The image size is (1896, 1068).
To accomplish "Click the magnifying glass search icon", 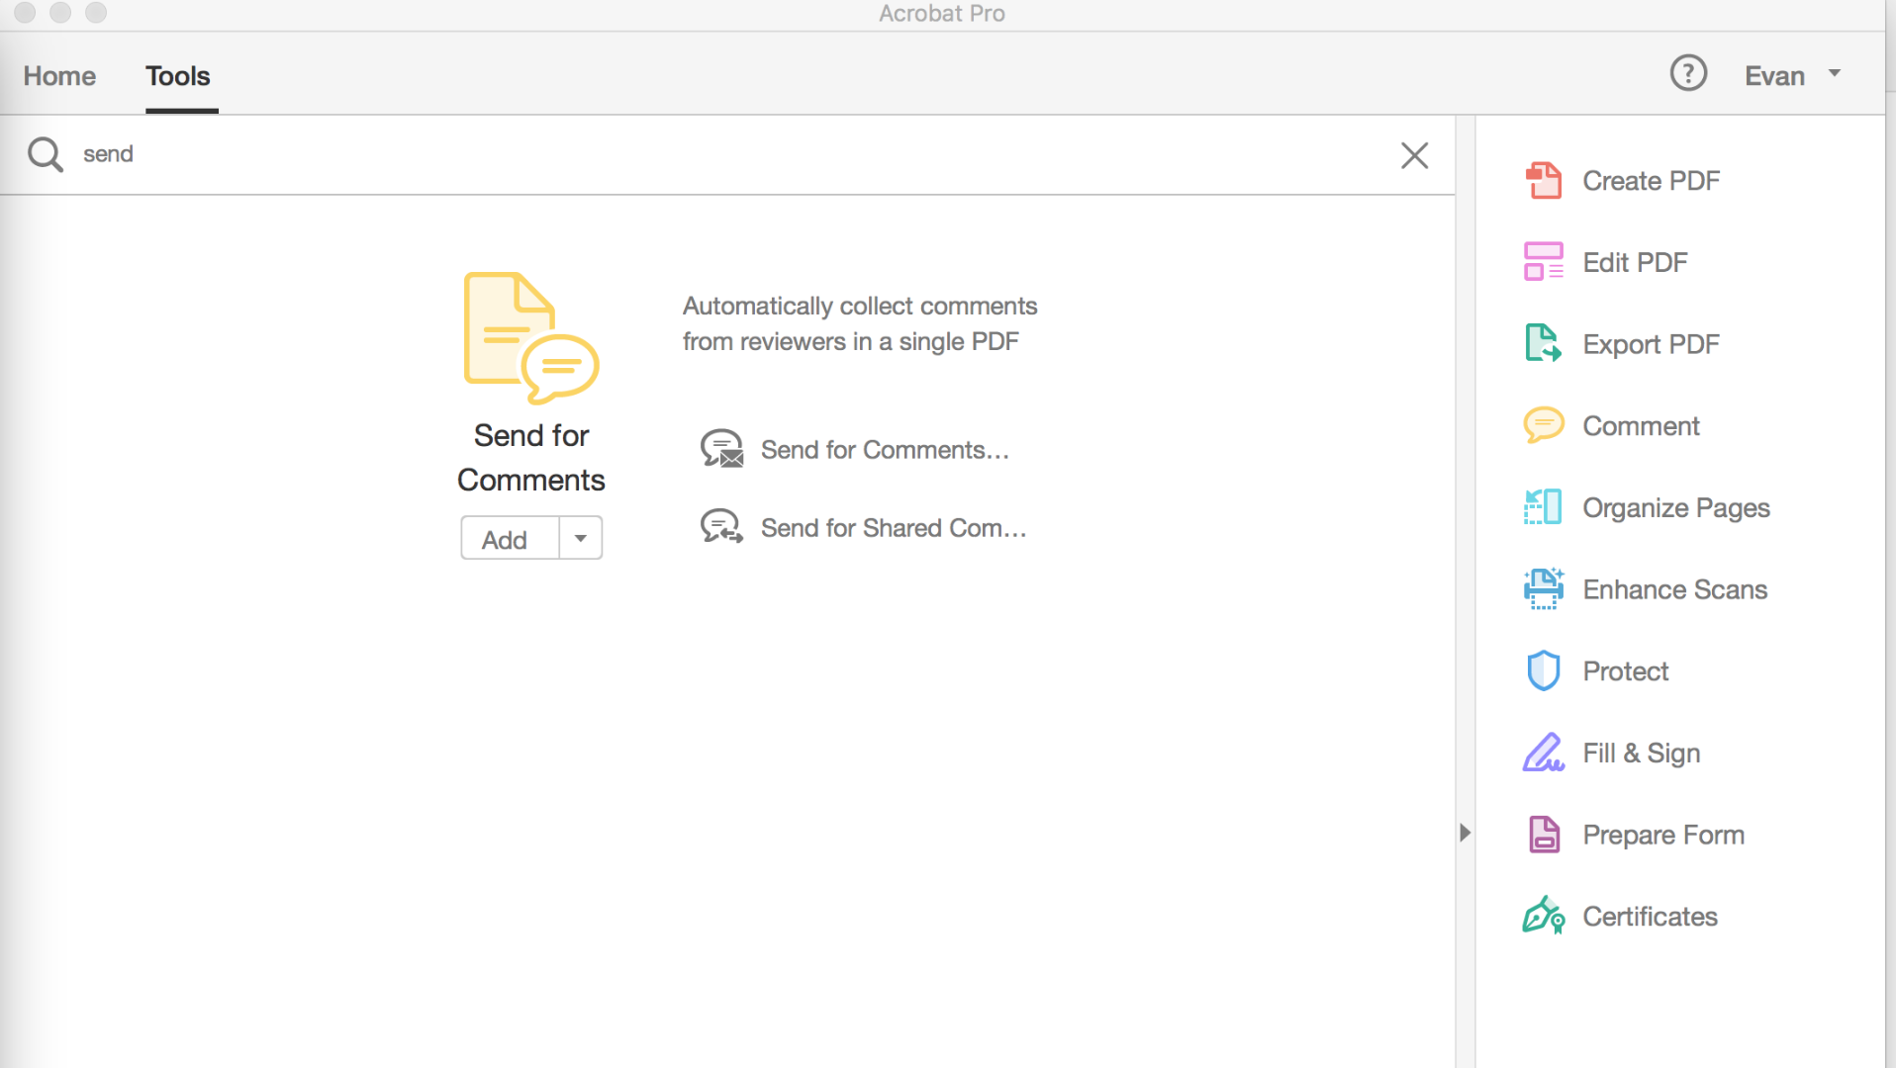I will (45, 154).
